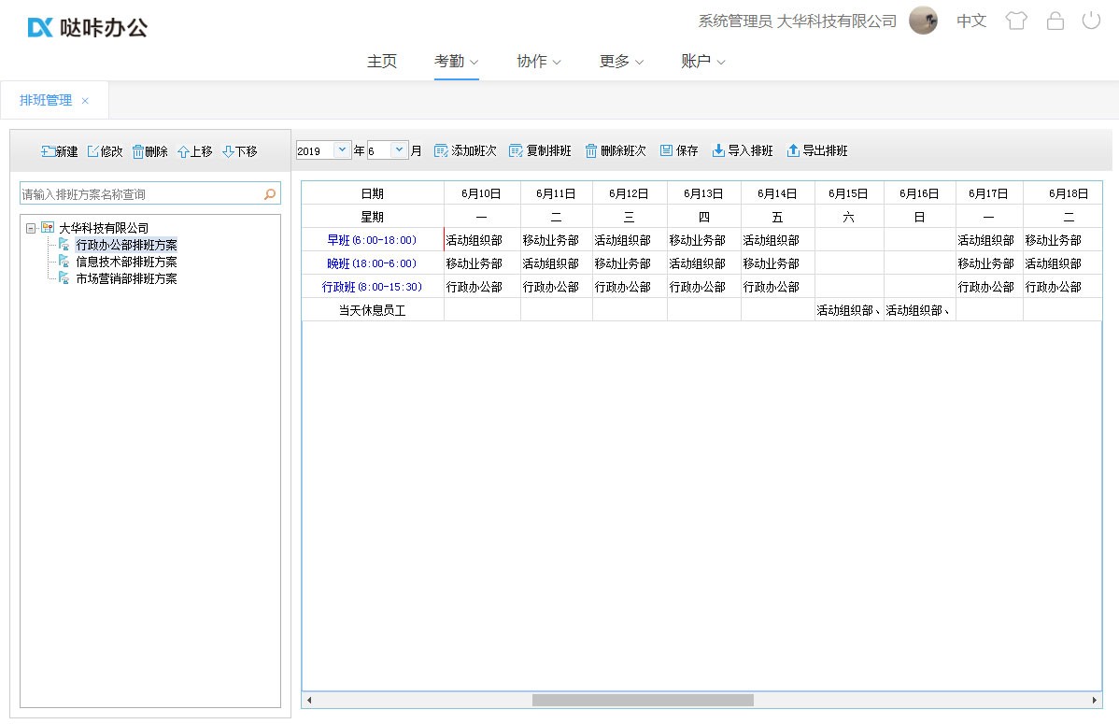Click the 复制排班 (copy schedule) icon

(516, 150)
